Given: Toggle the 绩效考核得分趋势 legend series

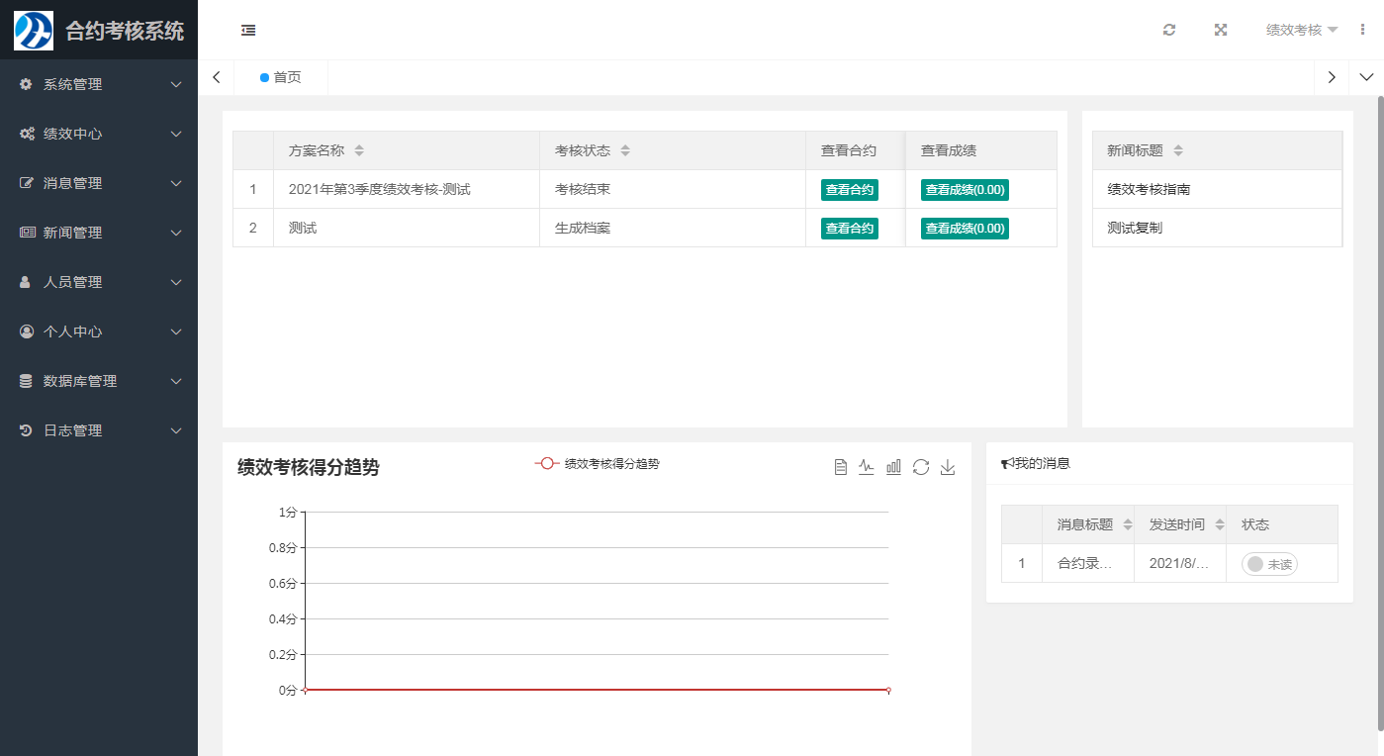Looking at the screenshot, I should click(x=597, y=463).
